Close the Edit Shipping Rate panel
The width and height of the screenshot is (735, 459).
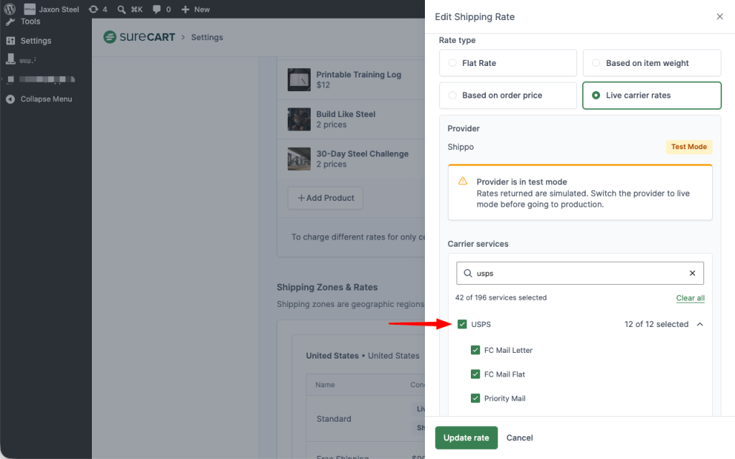(x=719, y=17)
